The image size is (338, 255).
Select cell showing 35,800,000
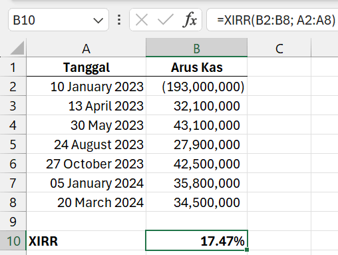(196, 182)
